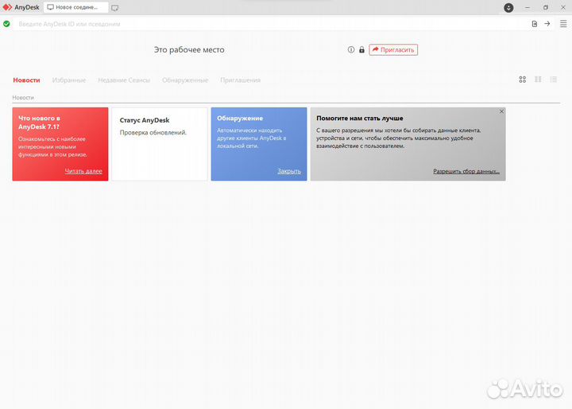
Task: Click the 'Статус AnyDesk' card
Action: point(160,144)
